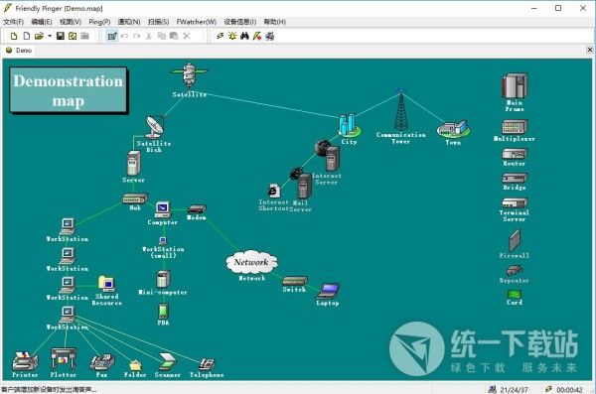
Task: Click the device count status bar icon
Action: (493, 389)
